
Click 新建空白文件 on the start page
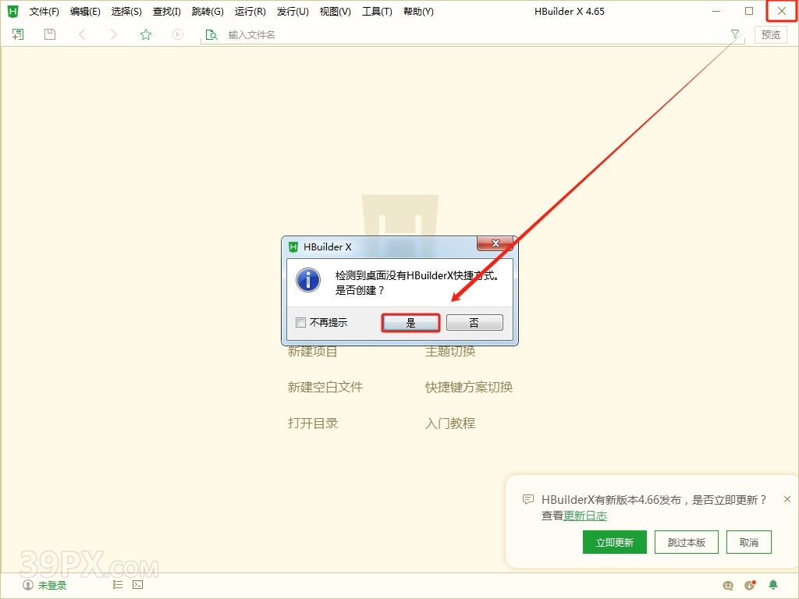[x=325, y=387]
